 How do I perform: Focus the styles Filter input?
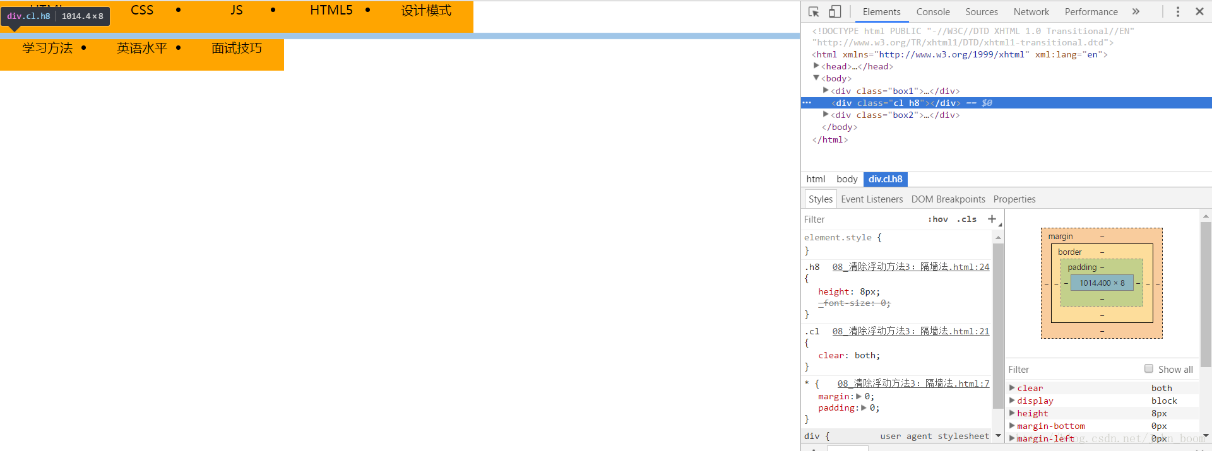(x=862, y=220)
